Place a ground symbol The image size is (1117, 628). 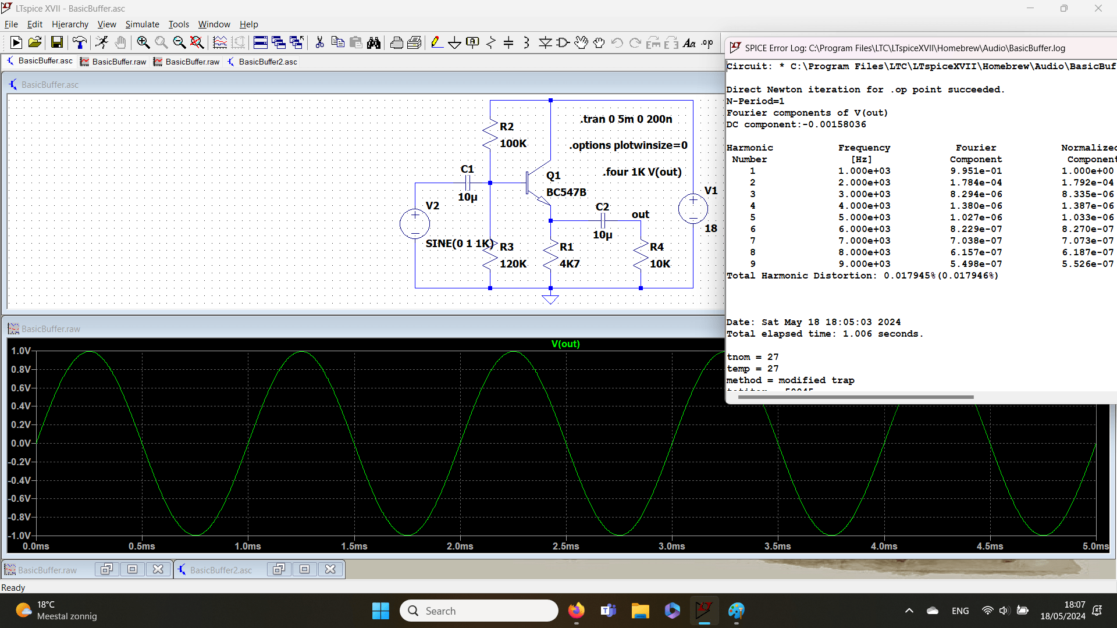click(455, 42)
